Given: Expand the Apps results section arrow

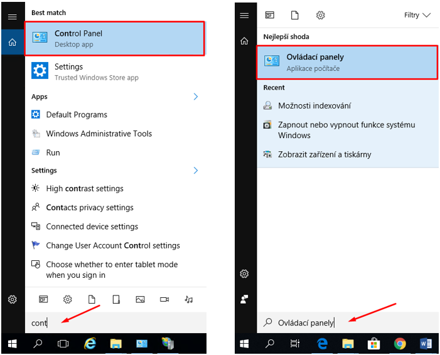Looking at the screenshot, I should 196,97.
